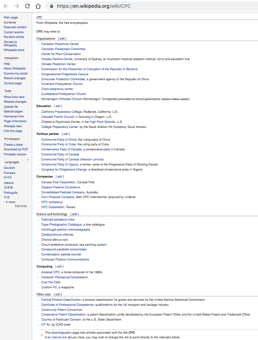Edit the Science and technology section
258x340 pixels.
coord(74,214)
